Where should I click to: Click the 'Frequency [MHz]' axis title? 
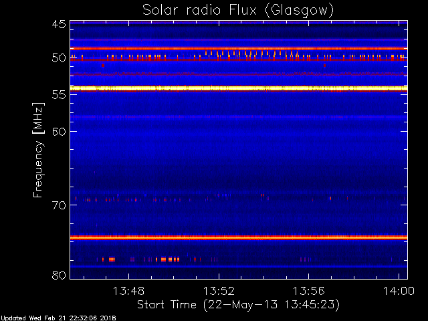pyautogui.click(x=38, y=150)
